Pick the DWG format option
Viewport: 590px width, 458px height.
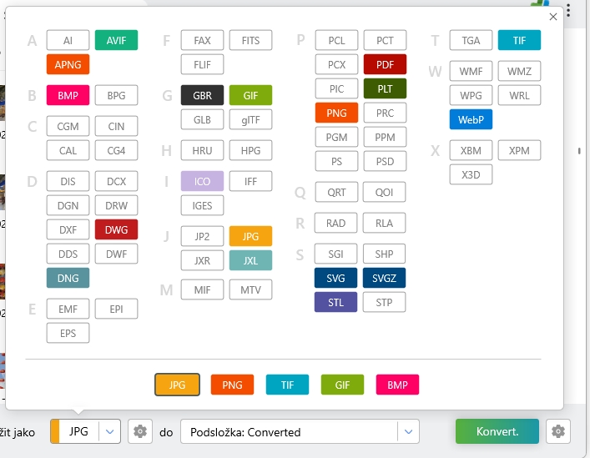[116, 229]
